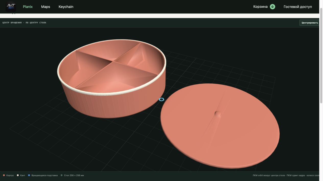Switch to the Maps section

point(45,7)
